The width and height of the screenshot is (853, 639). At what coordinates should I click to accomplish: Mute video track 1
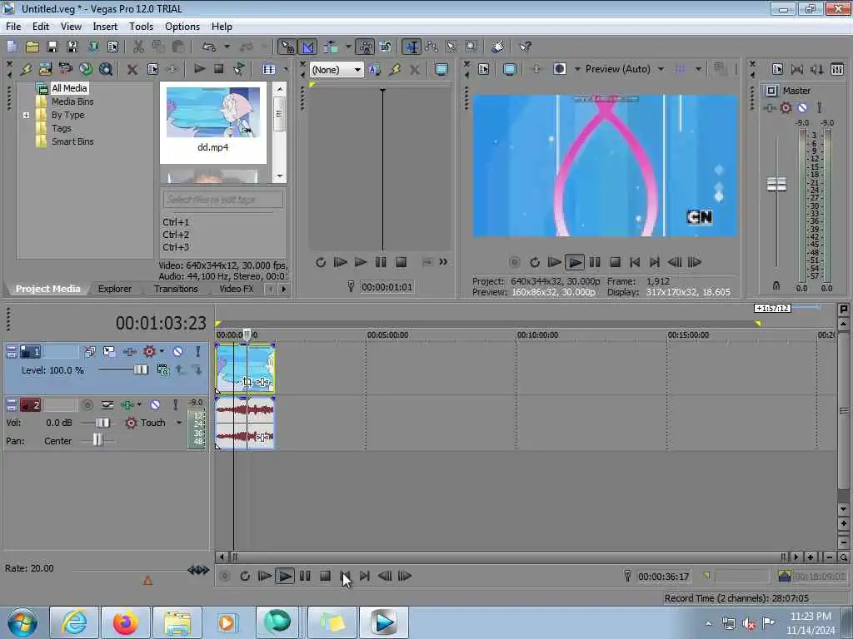178,352
